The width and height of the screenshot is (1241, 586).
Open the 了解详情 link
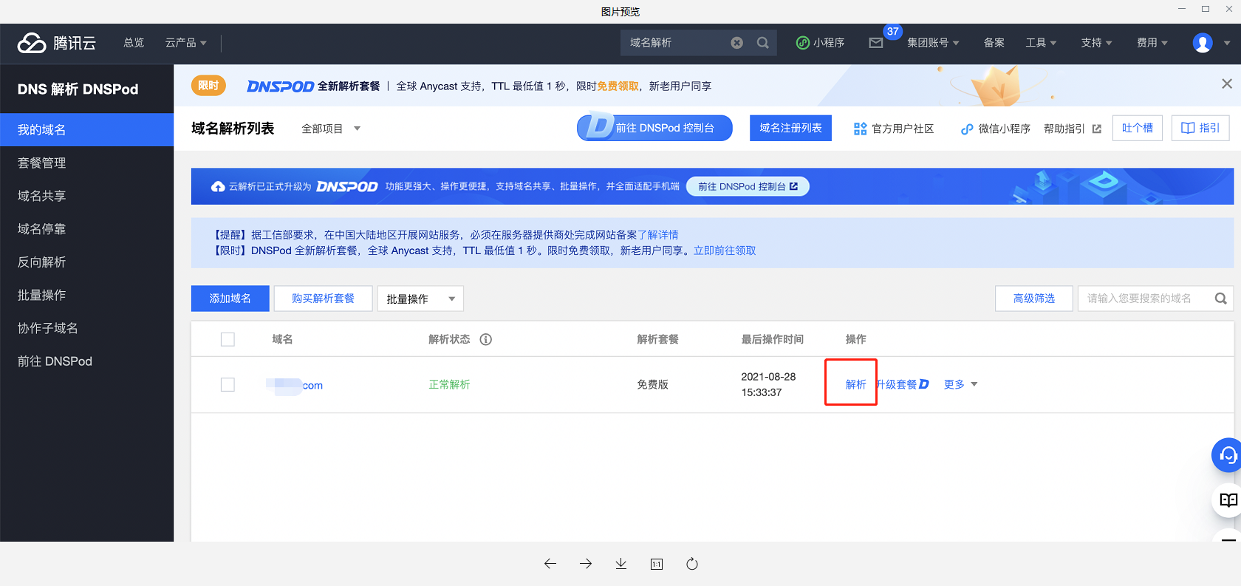tap(658, 235)
